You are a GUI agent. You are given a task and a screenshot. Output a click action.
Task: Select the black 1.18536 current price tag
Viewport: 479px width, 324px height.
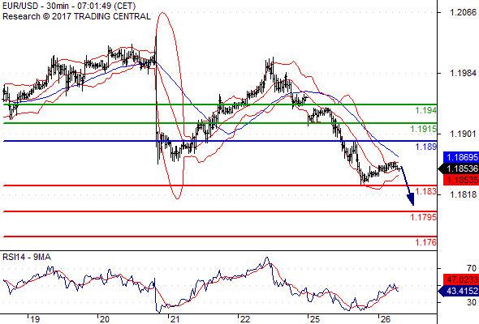point(459,168)
